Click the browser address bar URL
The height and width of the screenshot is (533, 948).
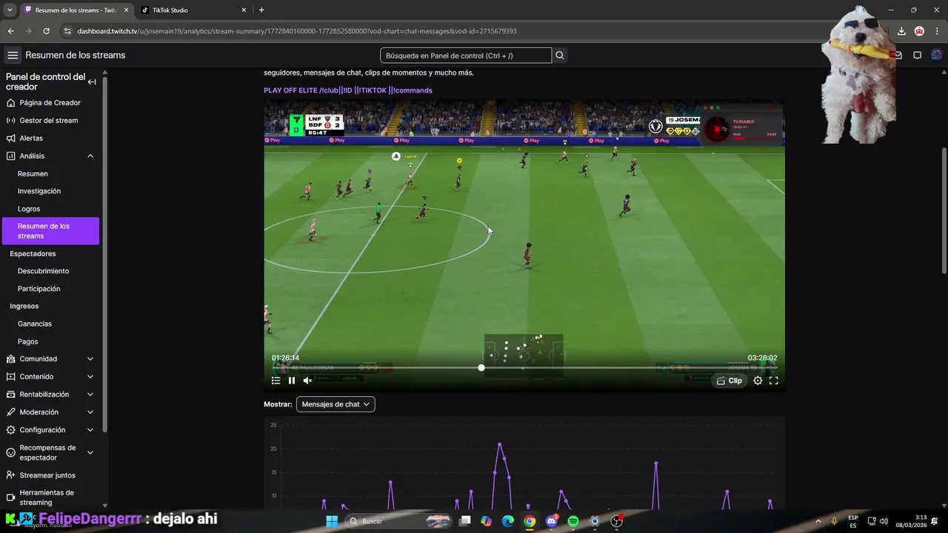[x=297, y=31]
